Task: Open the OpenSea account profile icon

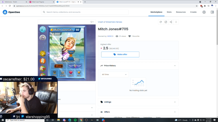Action: (204, 12)
